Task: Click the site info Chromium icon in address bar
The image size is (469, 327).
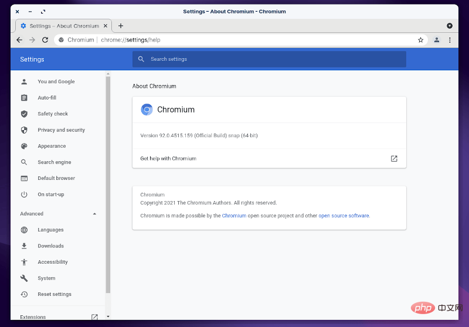Action: (x=61, y=40)
